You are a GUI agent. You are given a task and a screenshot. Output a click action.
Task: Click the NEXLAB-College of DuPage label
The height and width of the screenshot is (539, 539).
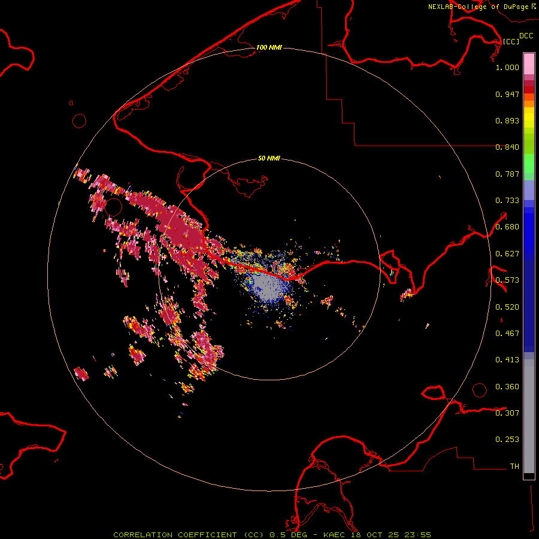(478, 7)
